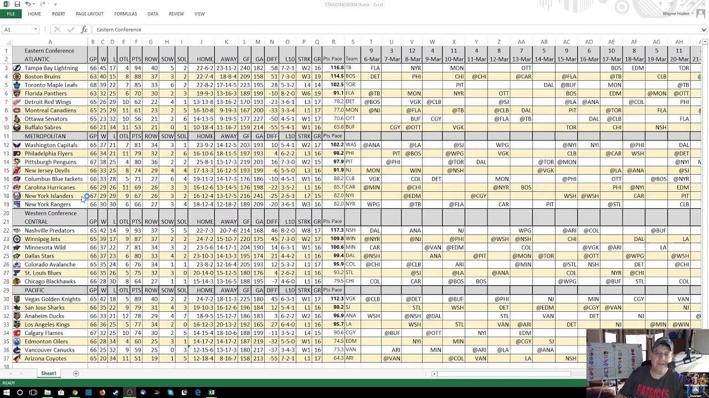Image resolution: width=709 pixels, height=398 pixels.
Task: Click the Pts Pace cell 116.8
Action: pyautogui.click(x=333, y=68)
